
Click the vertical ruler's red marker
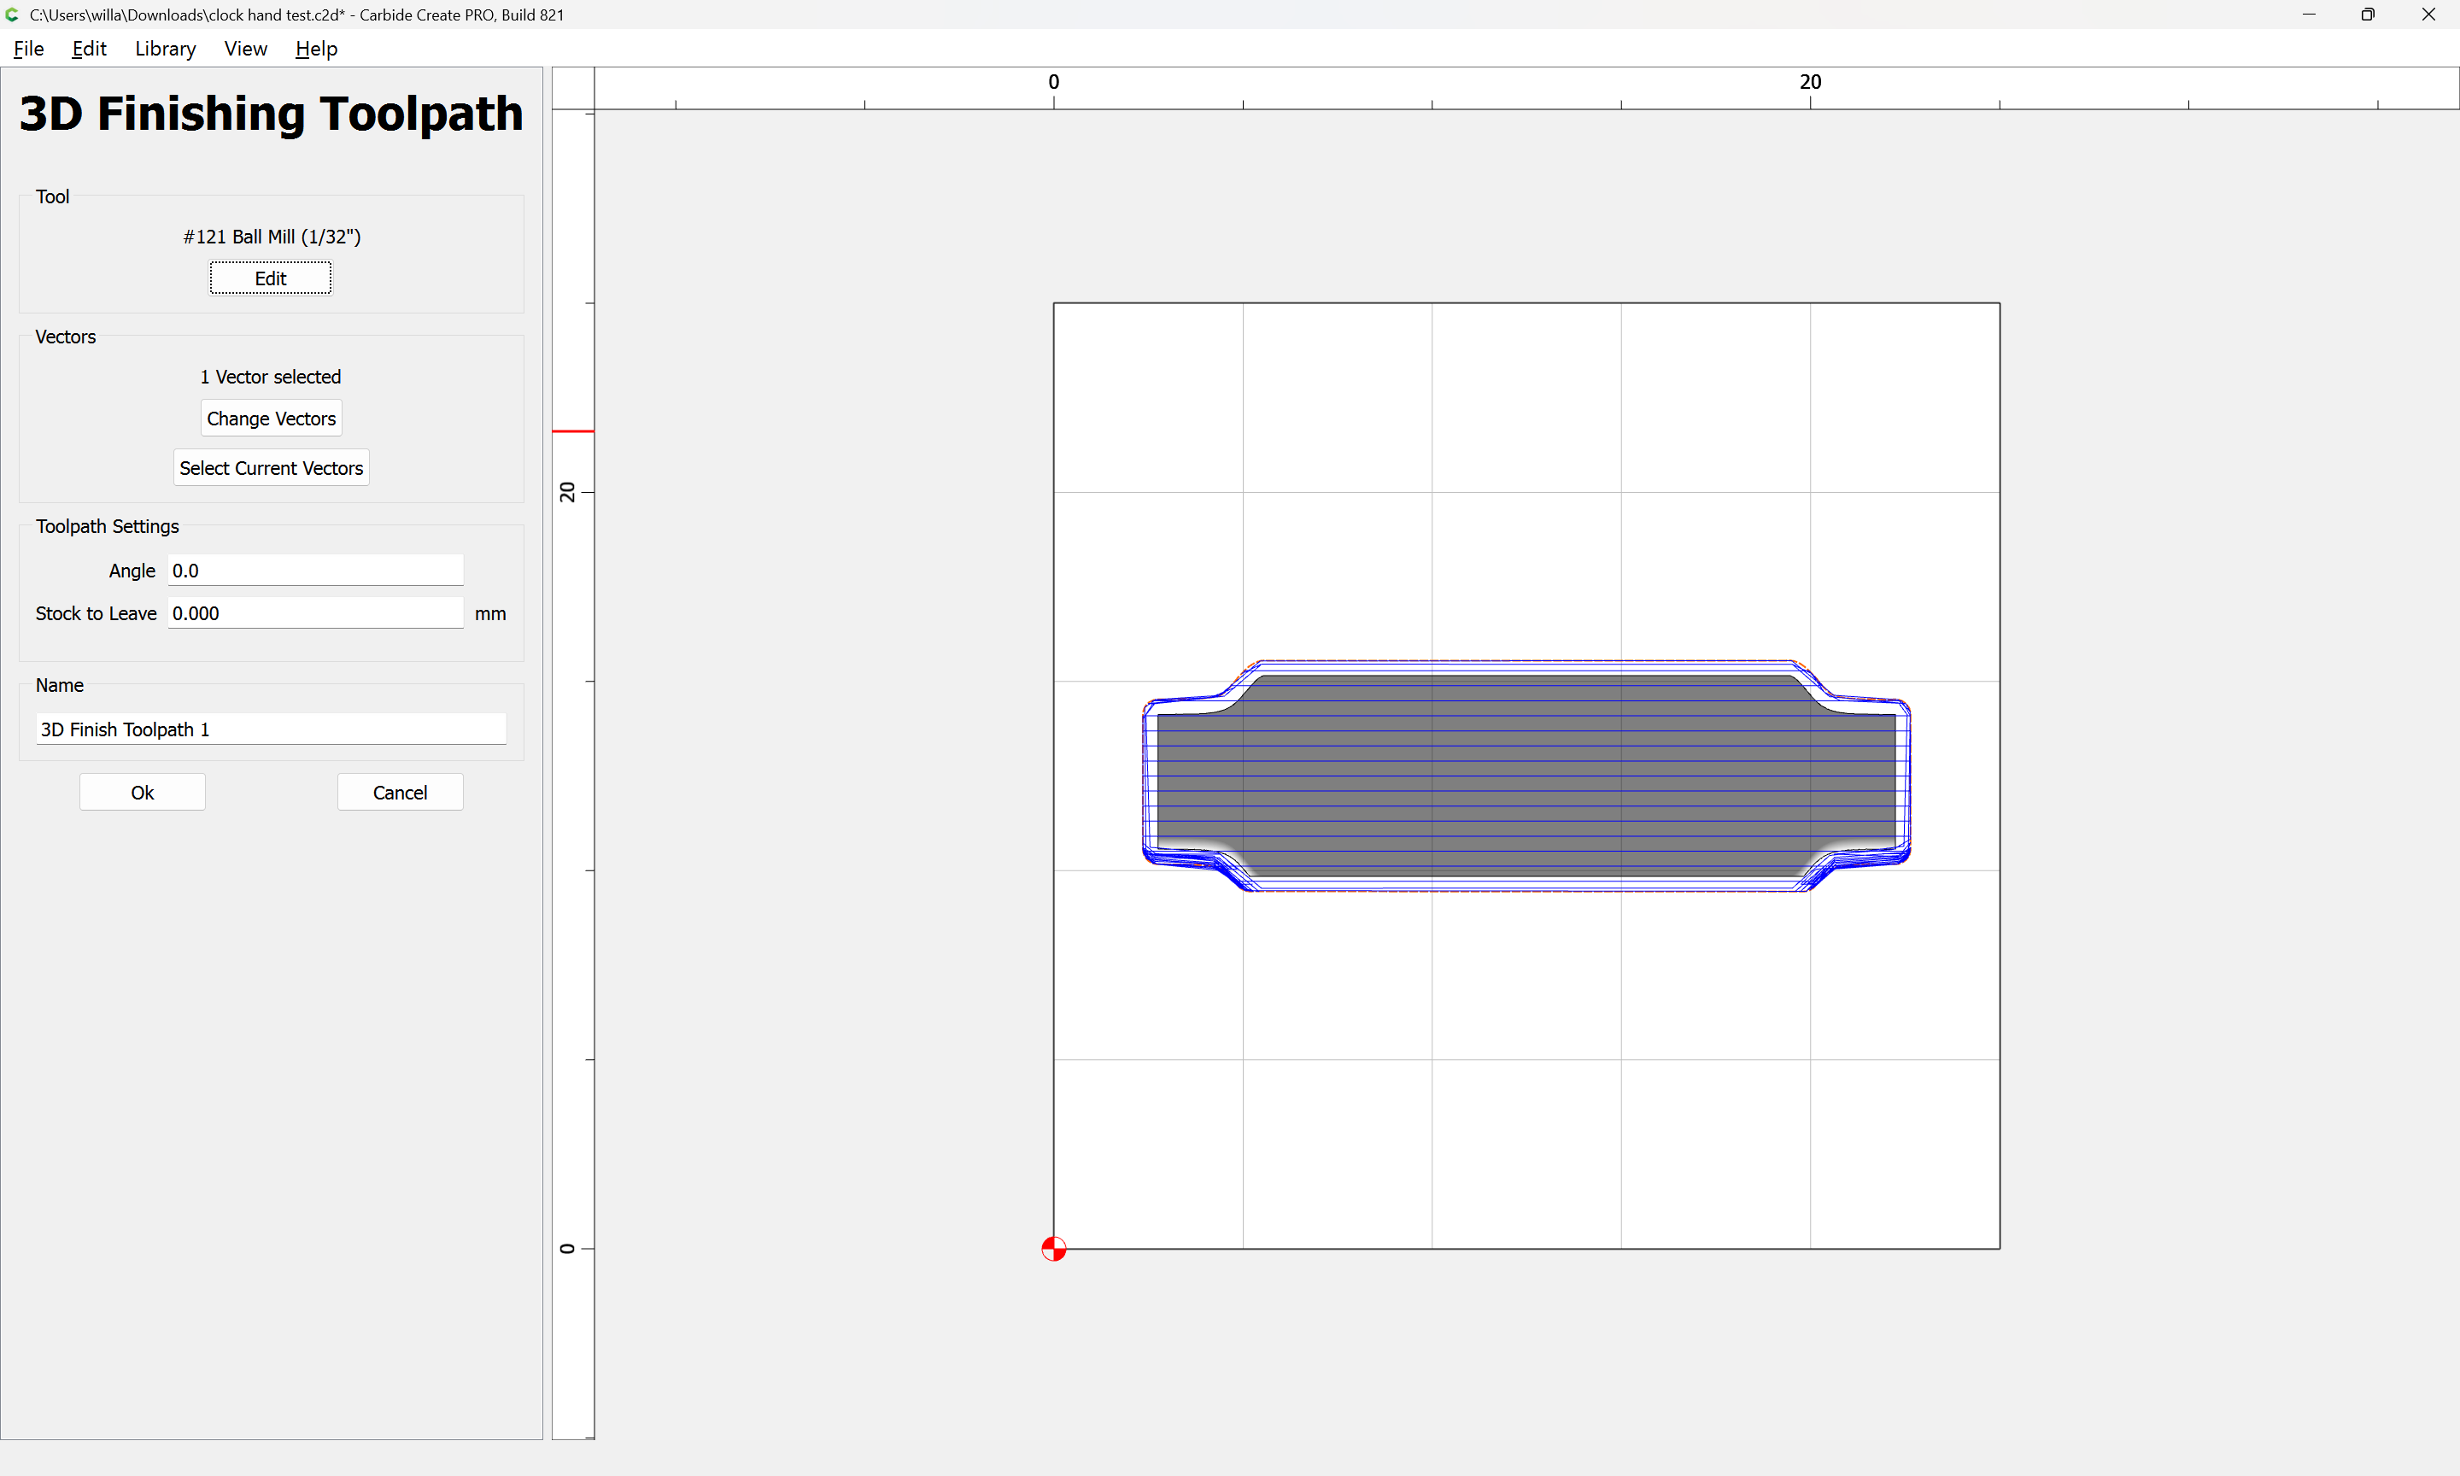pyautogui.click(x=573, y=430)
